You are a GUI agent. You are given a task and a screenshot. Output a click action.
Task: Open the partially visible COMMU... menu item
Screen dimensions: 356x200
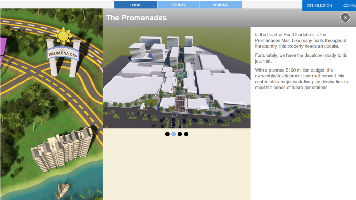(x=349, y=6)
